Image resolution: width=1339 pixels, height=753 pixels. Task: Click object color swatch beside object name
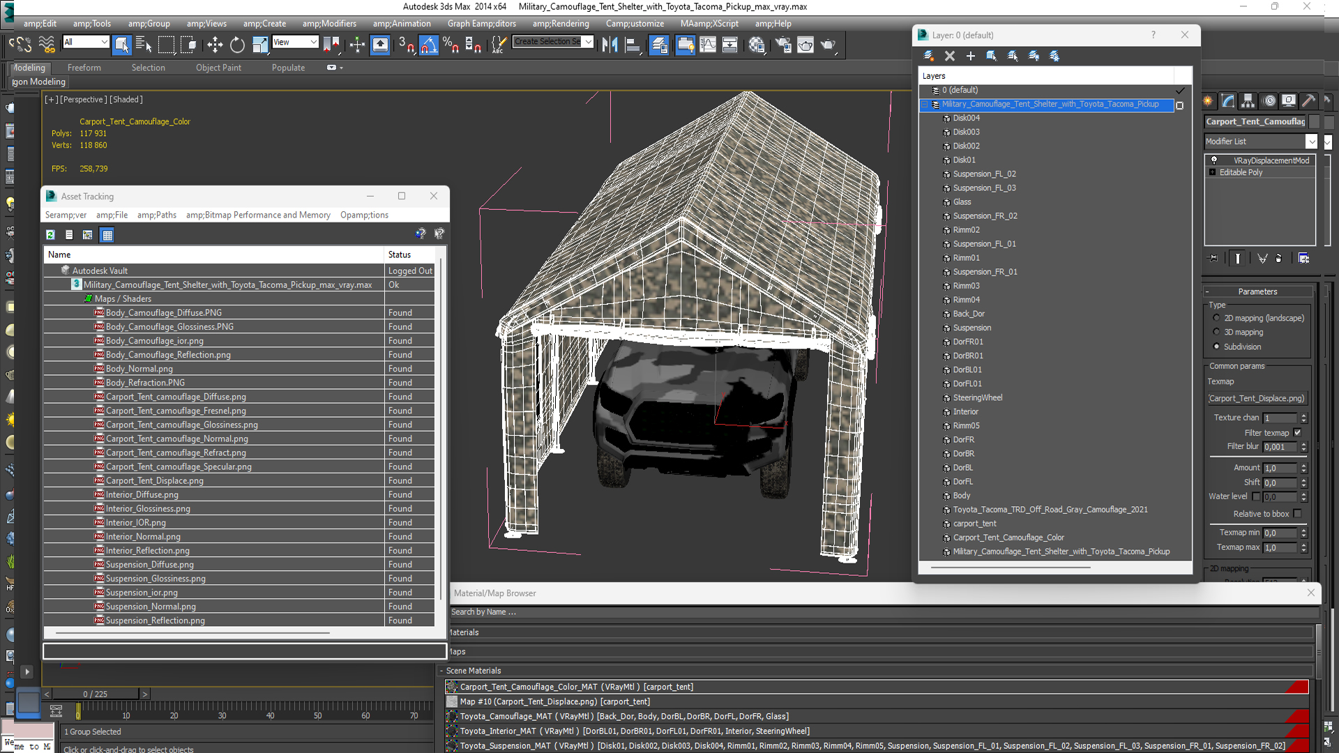pos(1314,121)
